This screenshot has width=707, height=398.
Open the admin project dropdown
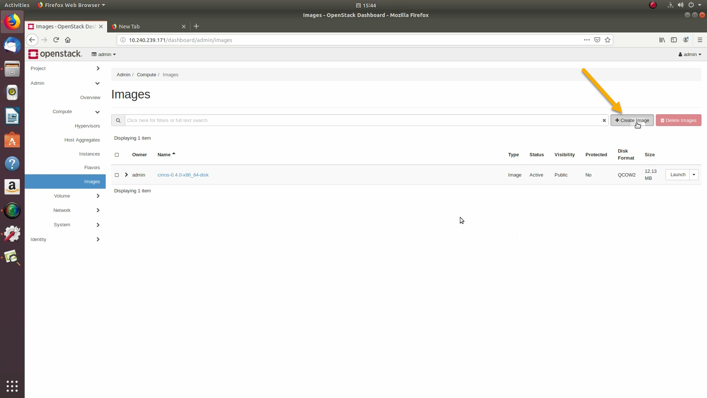coord(104,54)
